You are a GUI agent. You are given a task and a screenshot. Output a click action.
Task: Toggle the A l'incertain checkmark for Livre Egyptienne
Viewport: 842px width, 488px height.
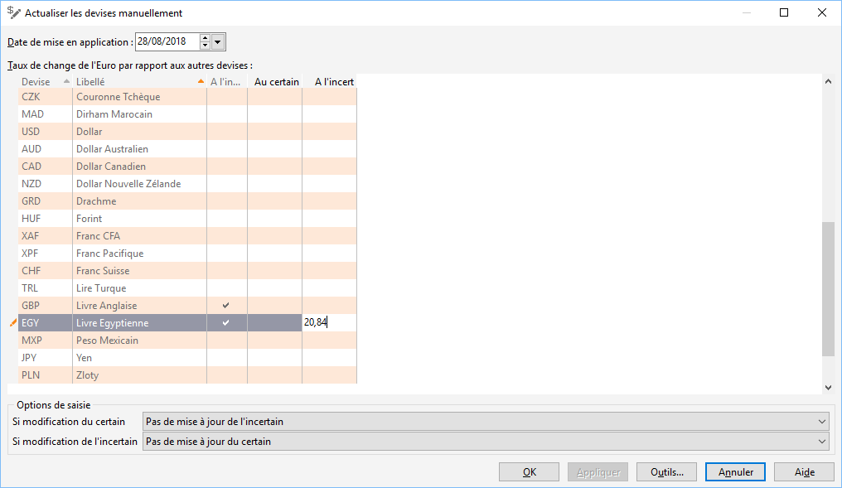point(226,322)
